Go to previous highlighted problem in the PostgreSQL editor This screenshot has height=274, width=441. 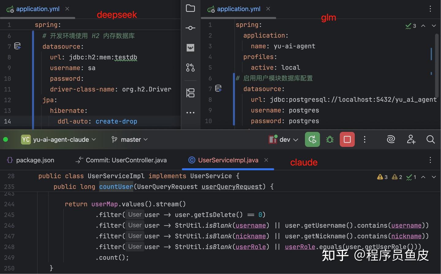tap(423, 26)
